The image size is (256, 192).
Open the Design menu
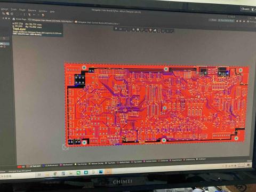pos(4,9)
